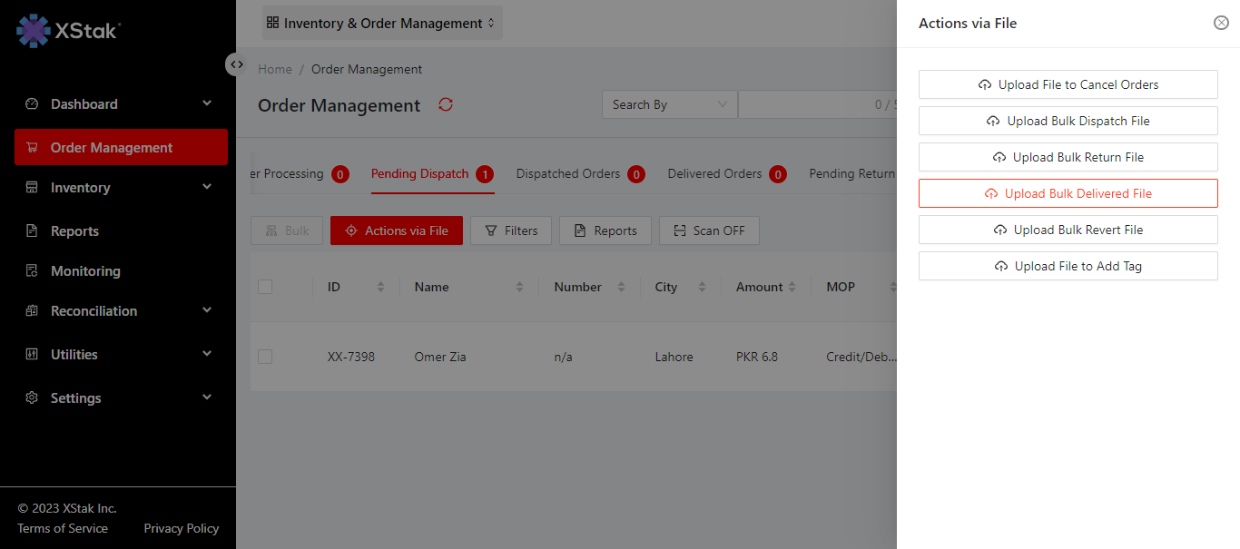Click Upload Bulk Dispatch File button

pos(1068,121)
